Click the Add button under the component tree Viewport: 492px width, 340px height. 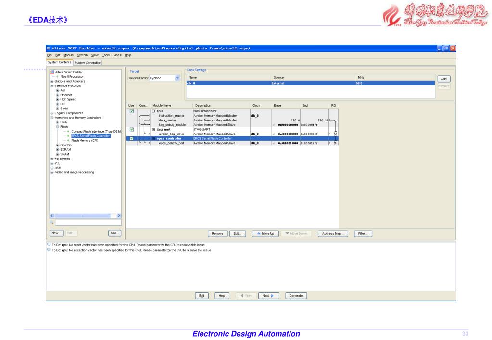click(x=114, y=233)
